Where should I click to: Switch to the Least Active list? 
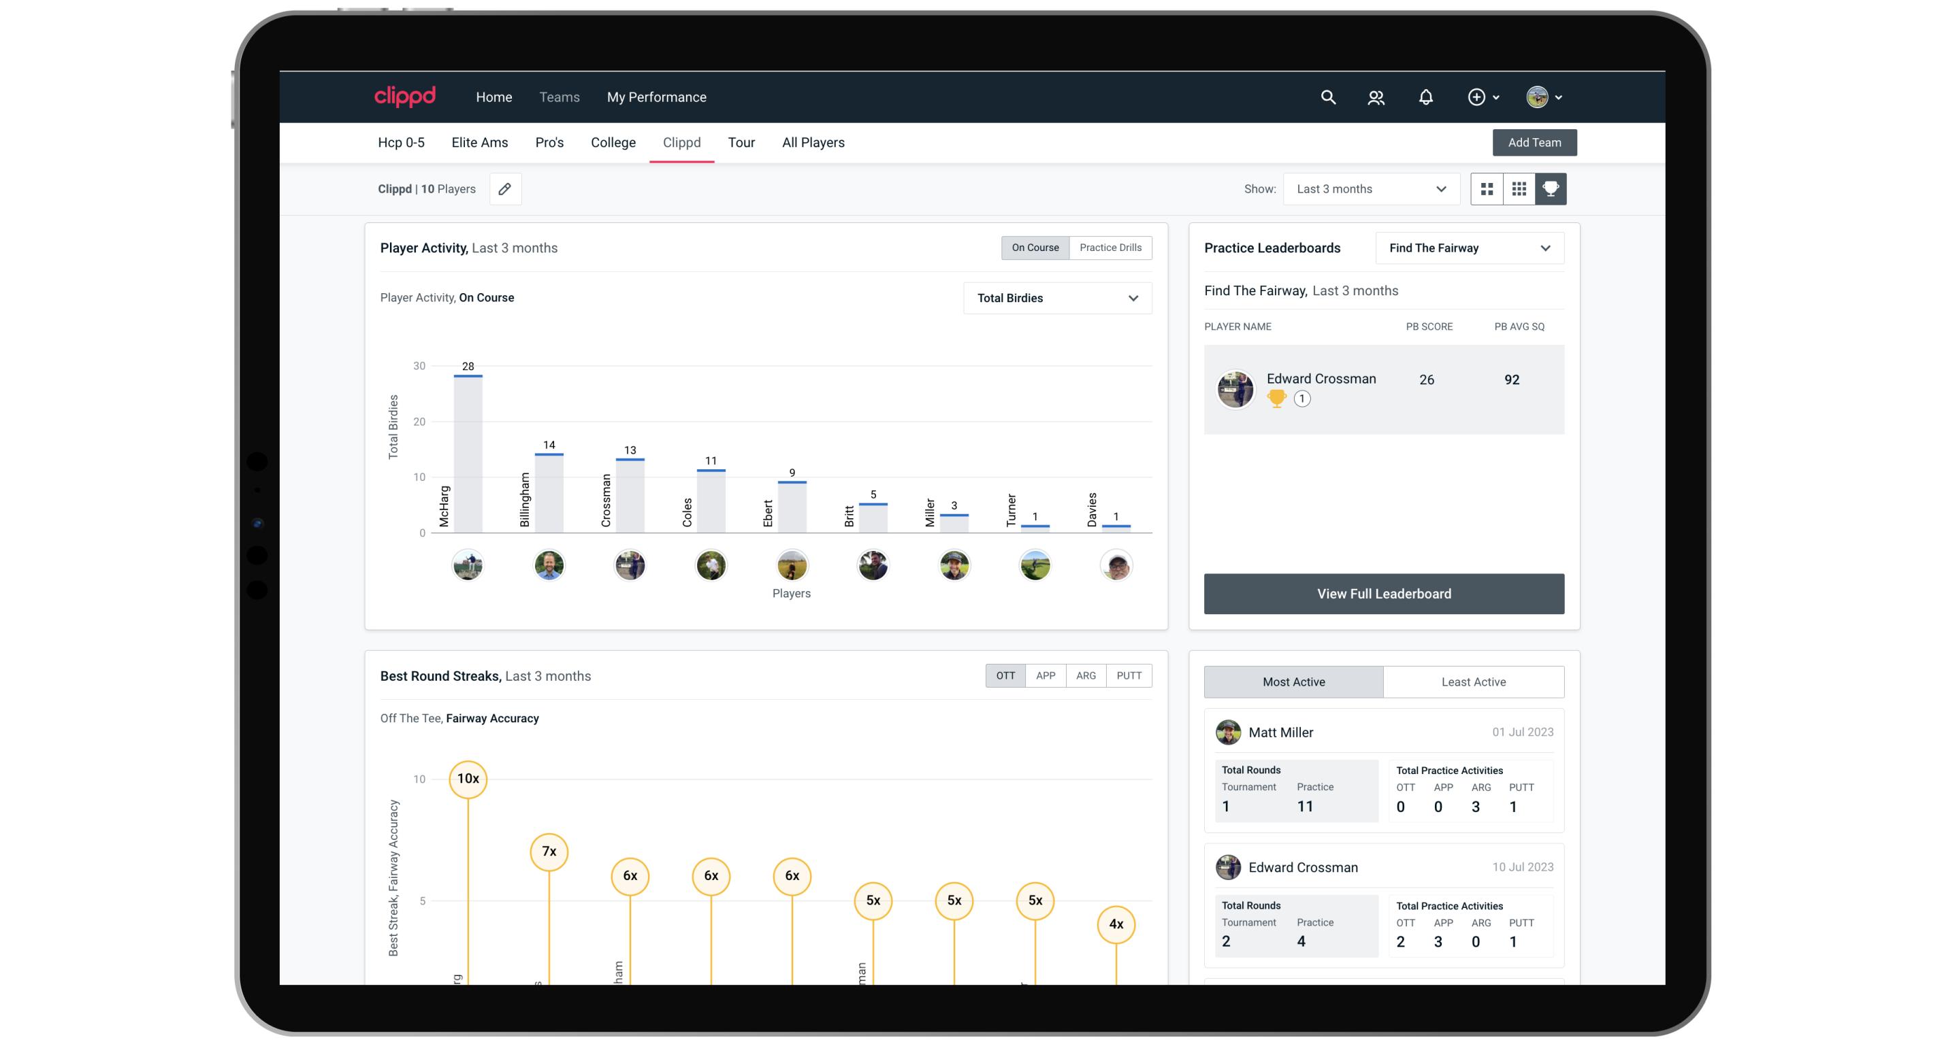(1473, 681)
